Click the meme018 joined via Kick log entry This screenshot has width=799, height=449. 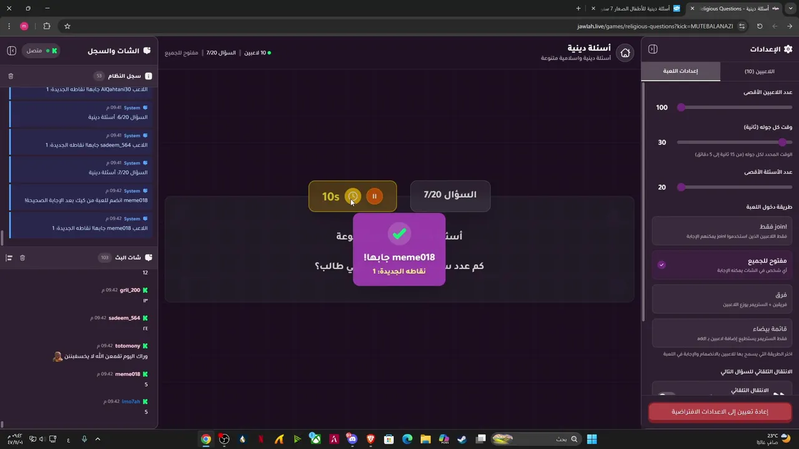point(80,196)
